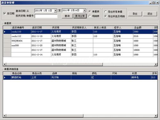Maximize the 进货单管理 window
Viewport: 160px width, 120px height.
click(x=154, y=3)
